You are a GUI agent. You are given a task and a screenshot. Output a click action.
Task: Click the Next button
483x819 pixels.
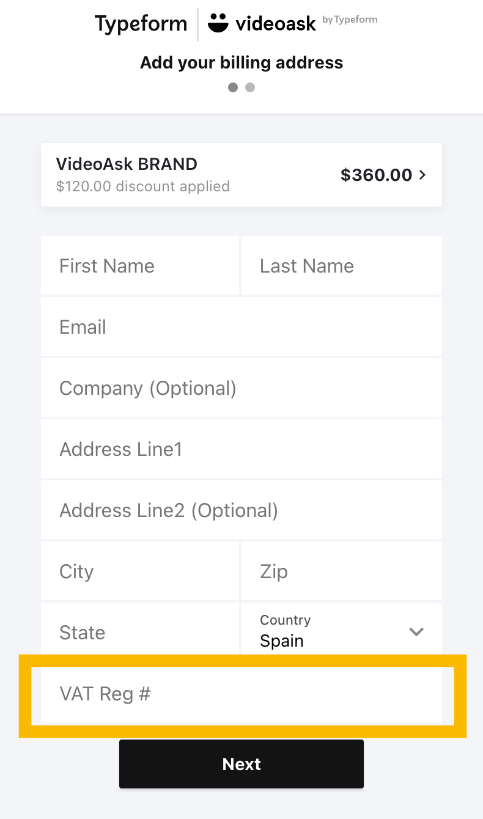(x=242, y=764)
